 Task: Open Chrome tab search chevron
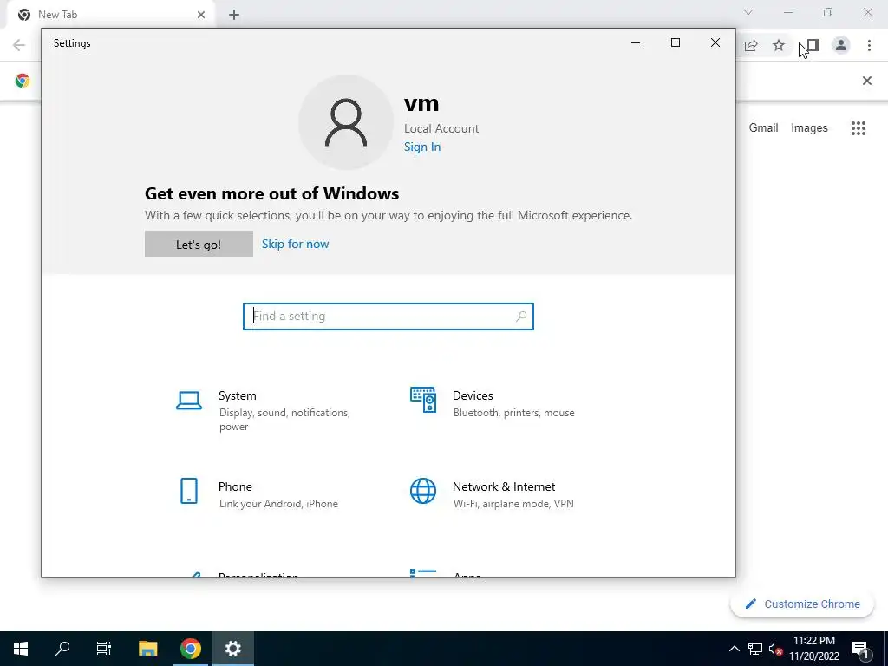tap(748, 12)
